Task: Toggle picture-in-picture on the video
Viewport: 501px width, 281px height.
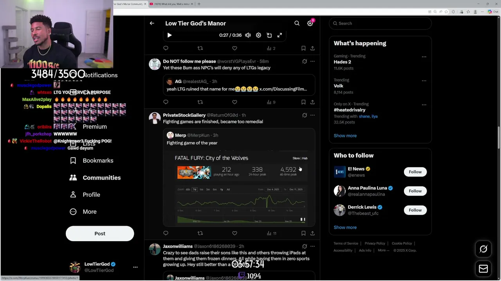Action: (269, 35)
